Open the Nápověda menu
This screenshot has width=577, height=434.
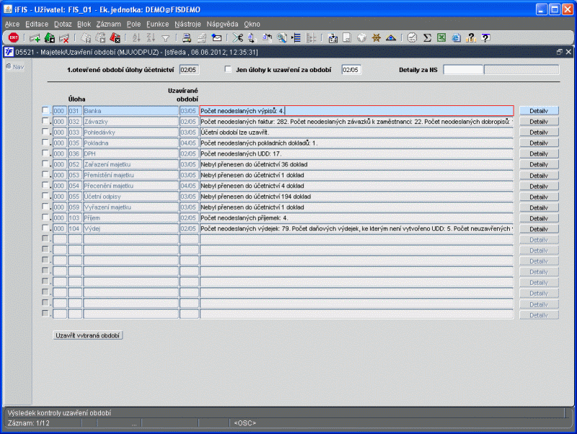(x=222, y=24)
